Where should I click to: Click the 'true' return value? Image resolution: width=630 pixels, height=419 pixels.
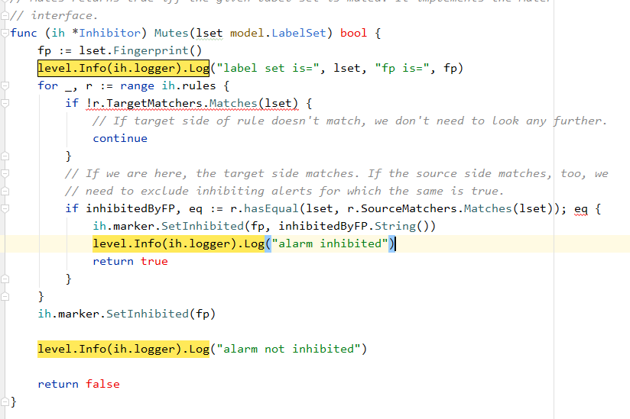tap(154, 262)
